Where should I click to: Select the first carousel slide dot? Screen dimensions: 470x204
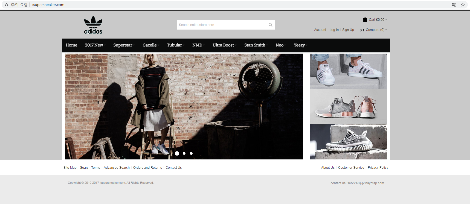(x=177, y=153)
